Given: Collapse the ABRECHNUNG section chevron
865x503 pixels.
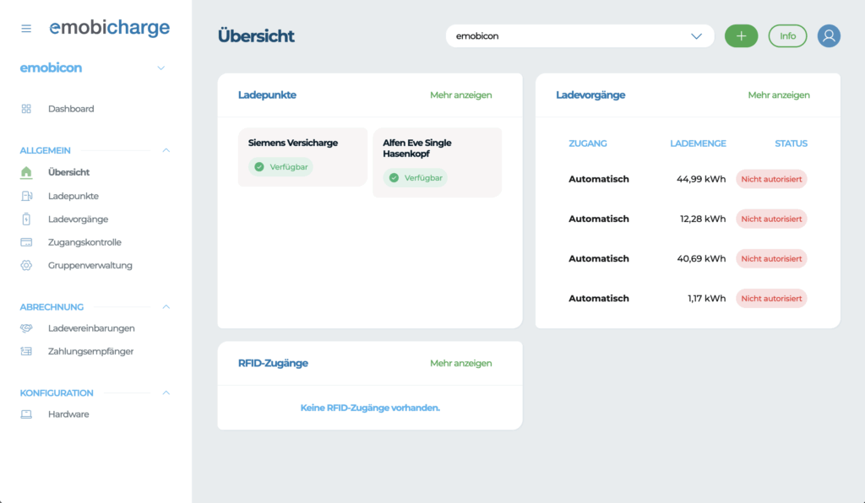Looking at the screenshot, I should [x=166, y=307].
